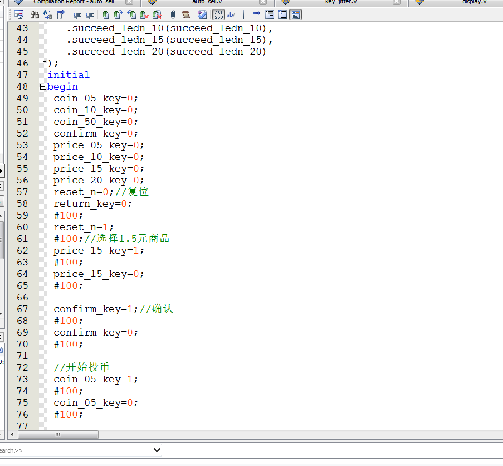
Task: Jump to previous bookmark icon
Action: pyautogui.click(x=131, y=14)
